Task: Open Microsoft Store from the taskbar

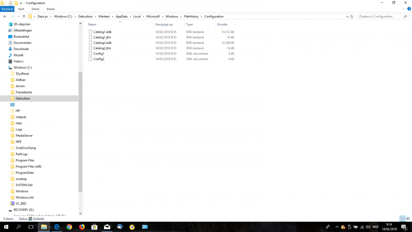Action: click(94, 227)
